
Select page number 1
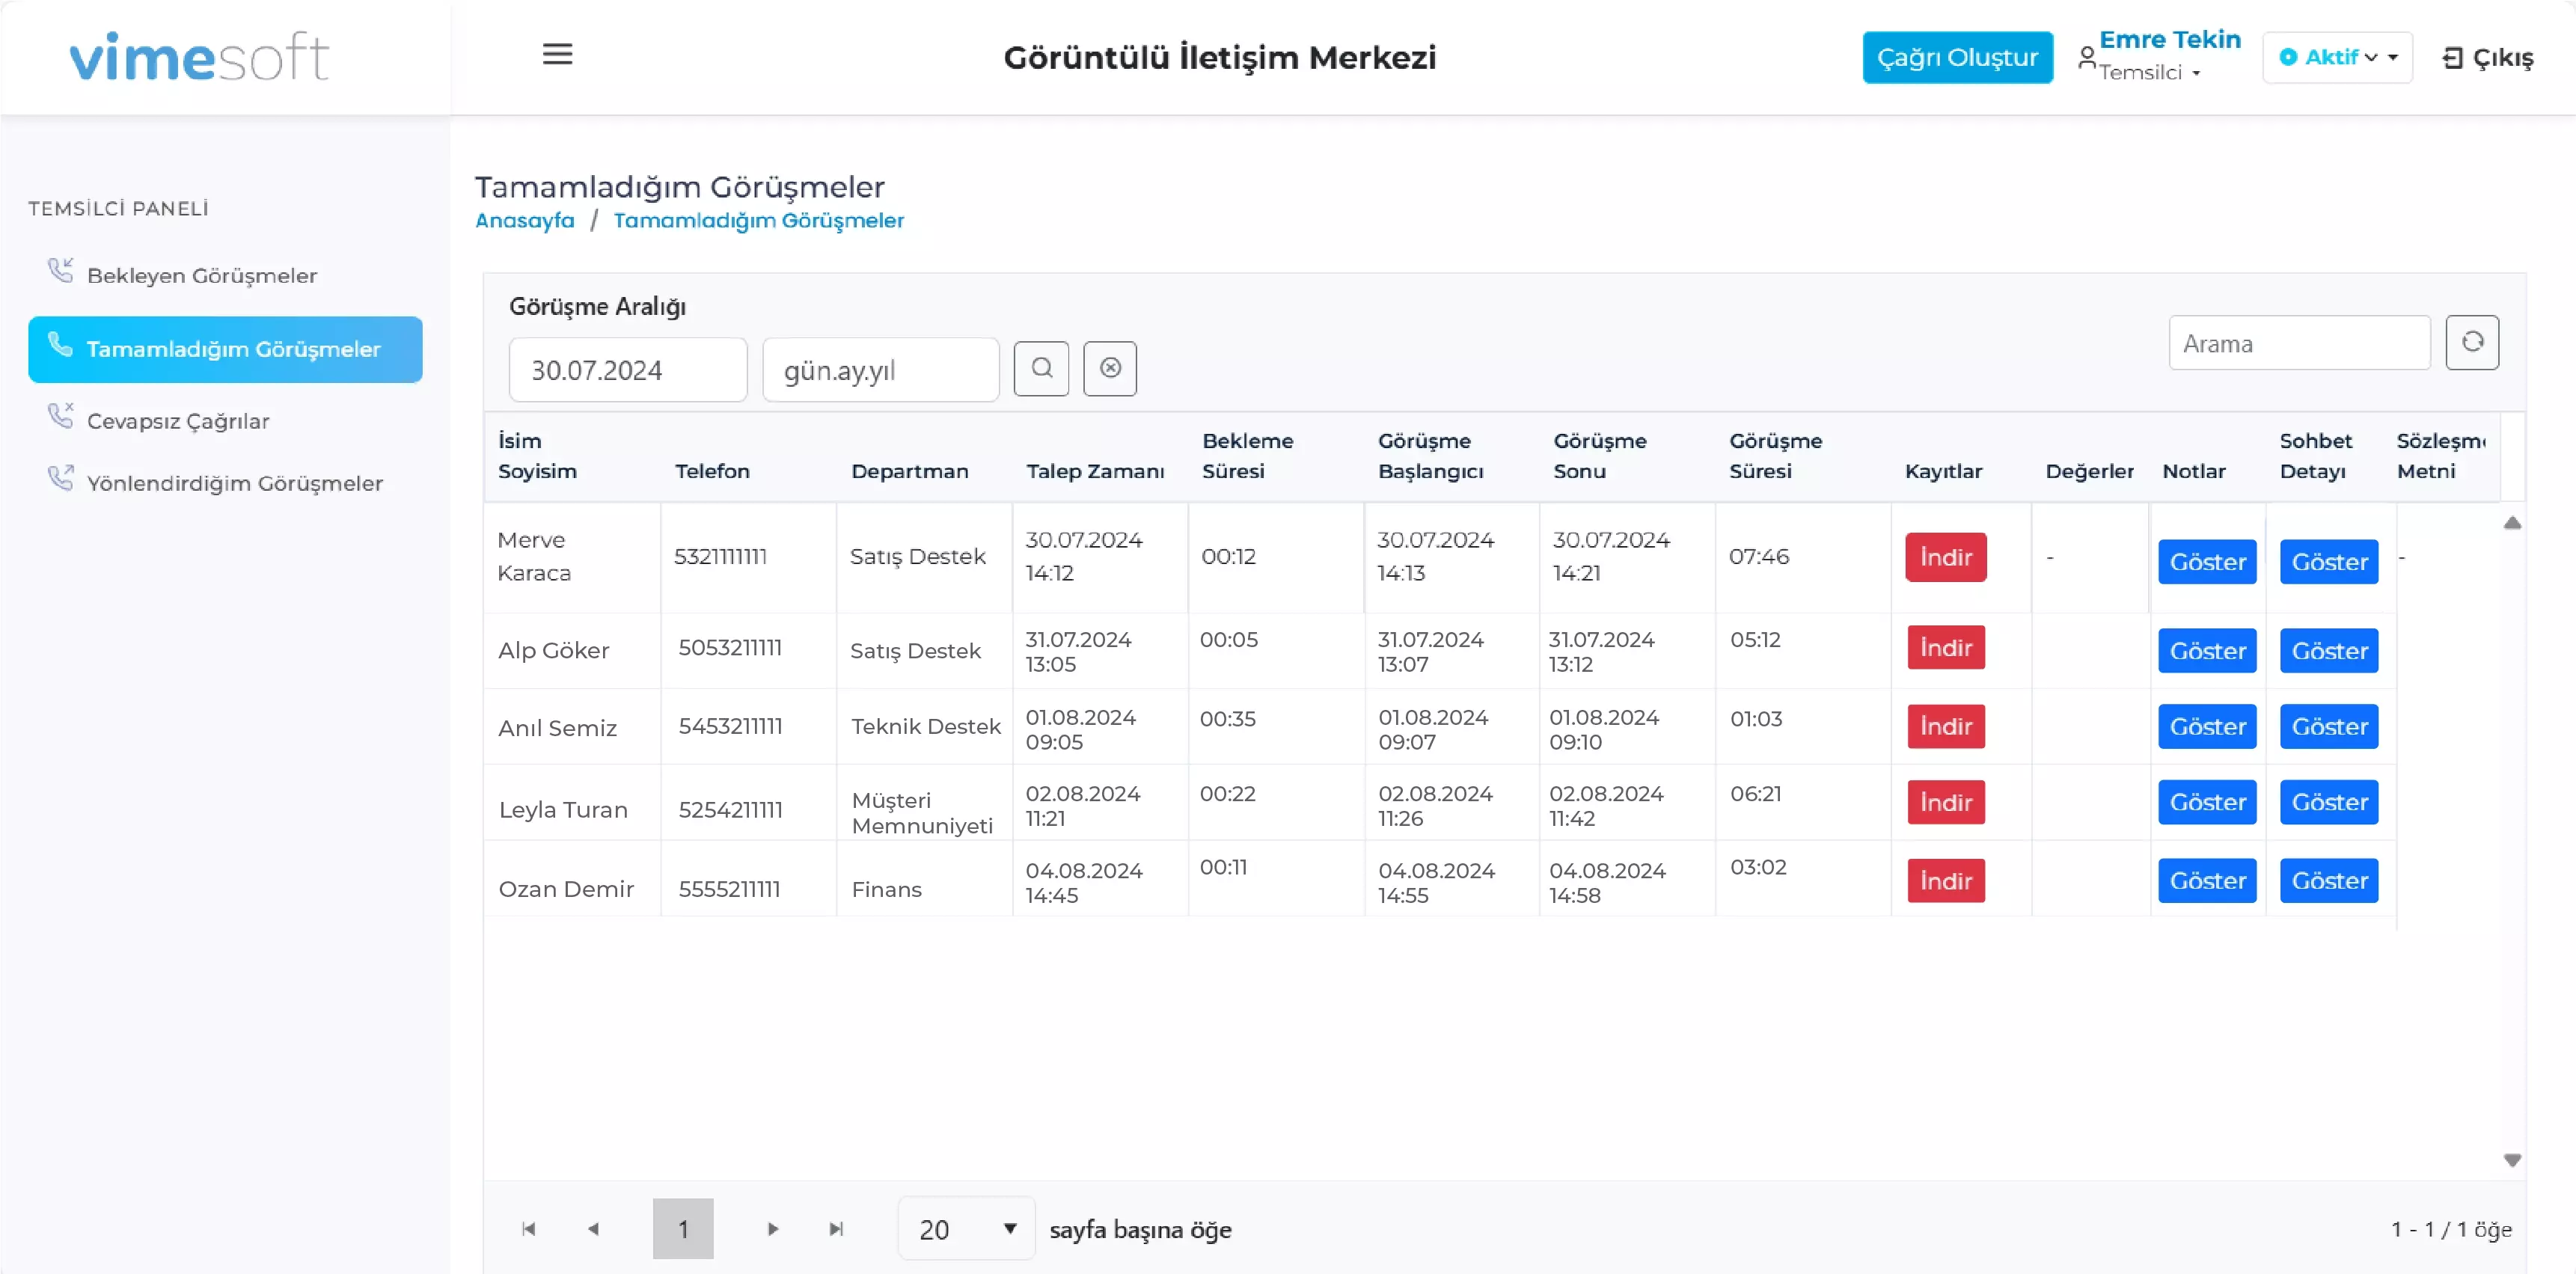coord(683,1229)
